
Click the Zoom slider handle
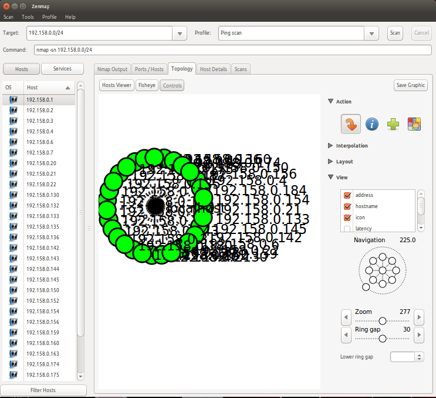(x=383, y=320)
